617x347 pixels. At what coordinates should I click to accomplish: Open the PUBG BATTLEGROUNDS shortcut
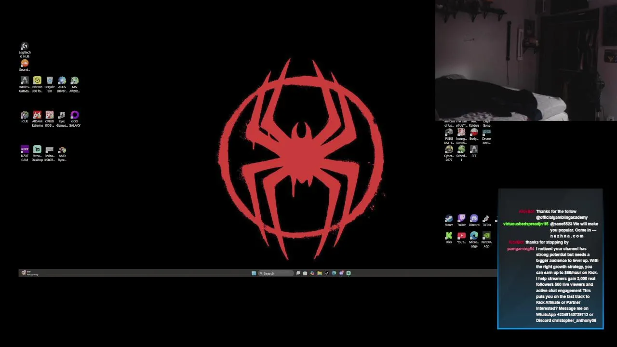coord(449,136)
